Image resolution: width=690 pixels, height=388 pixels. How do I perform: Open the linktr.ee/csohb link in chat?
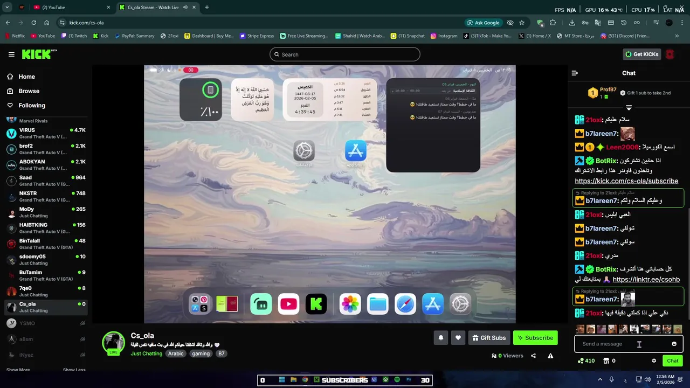[x=646, y=280]
